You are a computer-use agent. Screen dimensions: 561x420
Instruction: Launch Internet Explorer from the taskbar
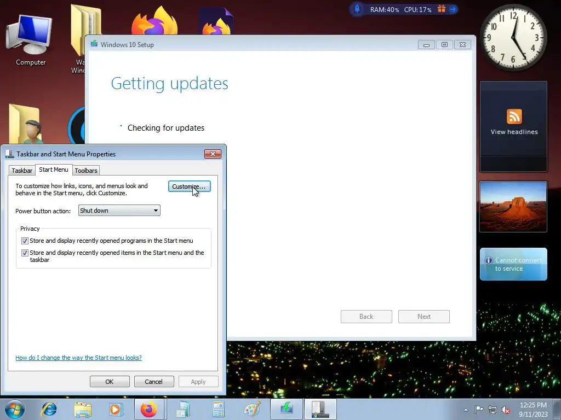coord(49,409)
